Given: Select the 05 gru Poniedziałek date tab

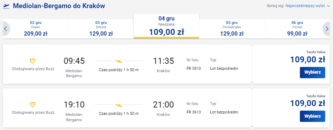Looking at the screenshot, I should (x=232, y=29).
